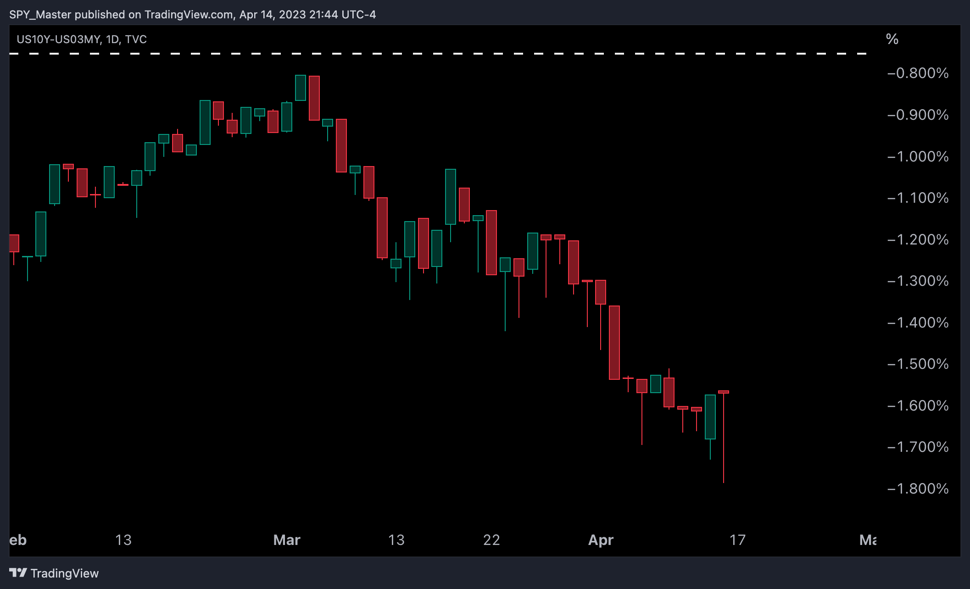Click the −1.400% price axis label
The height and width of the screenshot is (589, 970).
click(x=918, y=322)
